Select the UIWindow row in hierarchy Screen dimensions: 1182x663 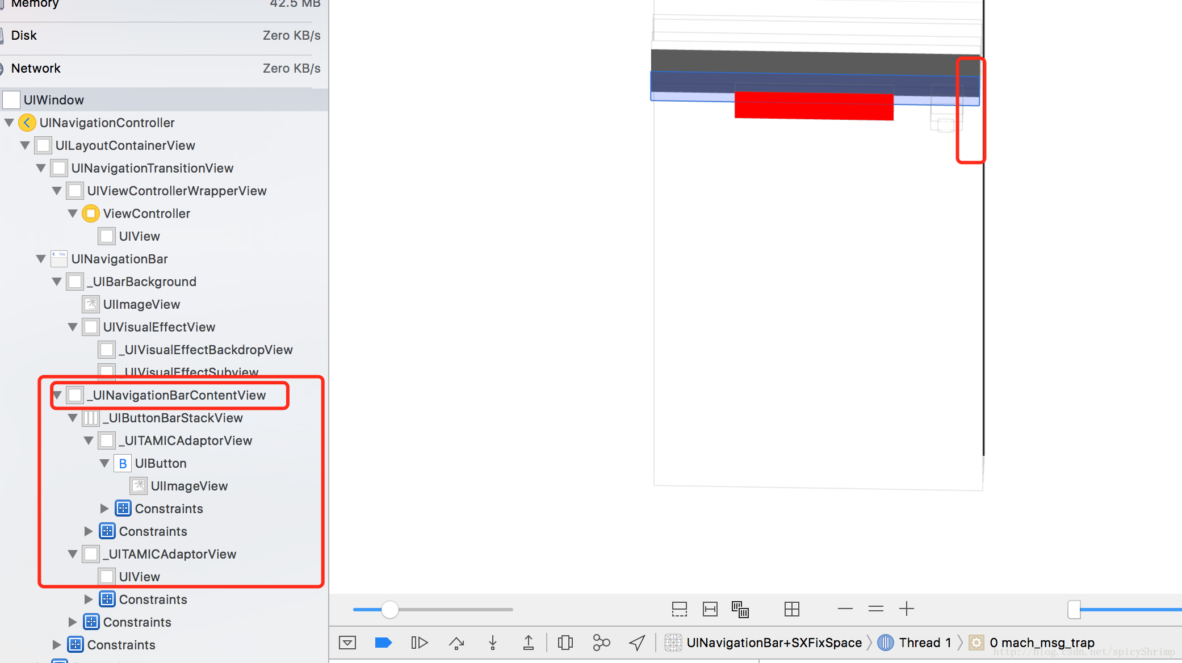pos(54,100)
